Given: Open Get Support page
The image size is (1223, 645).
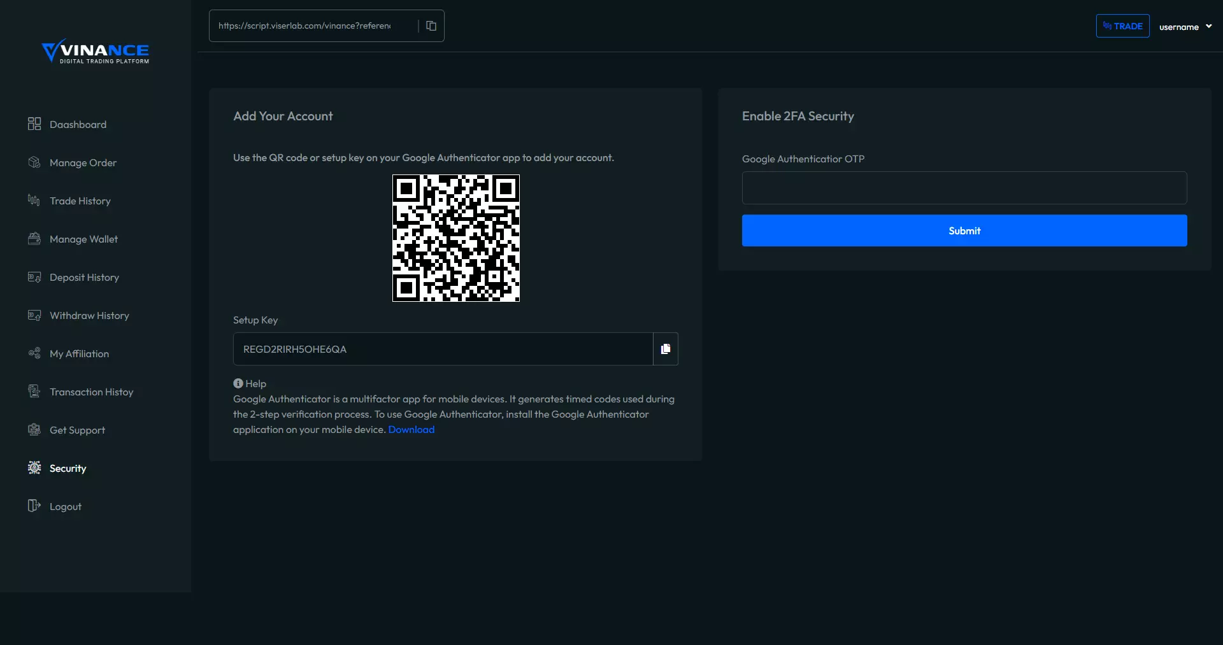Looking at the screenshot, I should click(x=78, y=430).
